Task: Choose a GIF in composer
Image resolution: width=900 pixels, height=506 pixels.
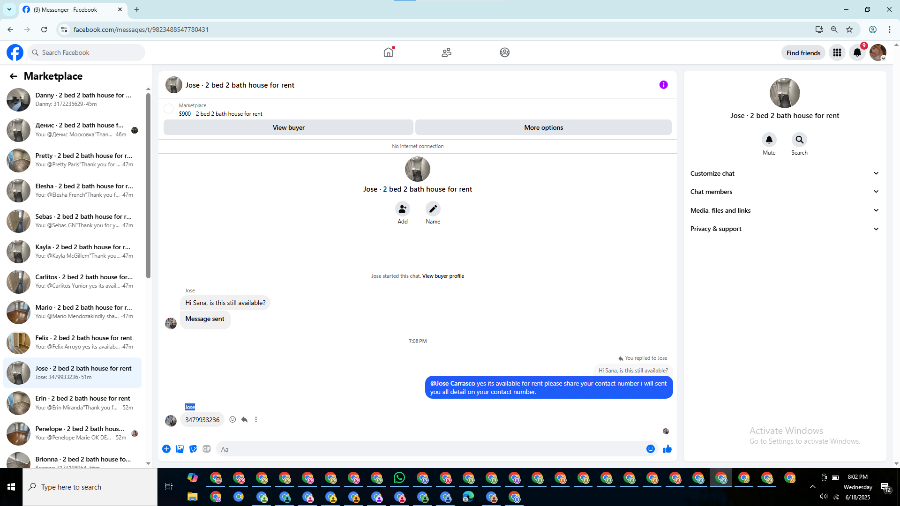Action: [x=207, y=449]
